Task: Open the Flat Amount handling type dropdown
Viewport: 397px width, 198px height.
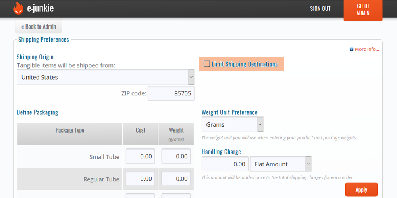Action: coord(280,164)
